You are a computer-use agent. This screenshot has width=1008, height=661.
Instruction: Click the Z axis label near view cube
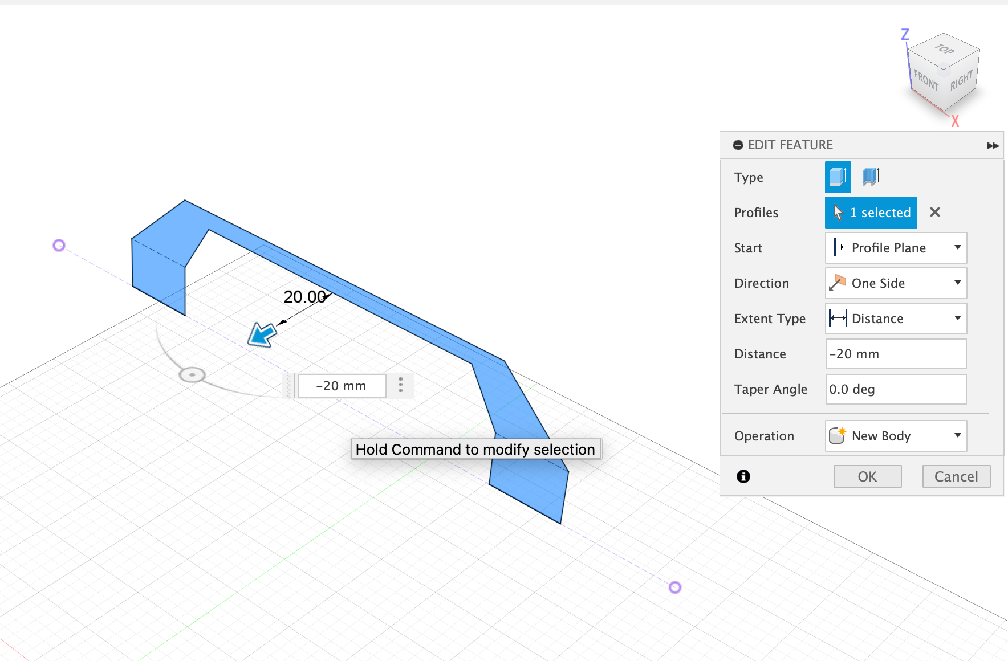pos(905,34)
